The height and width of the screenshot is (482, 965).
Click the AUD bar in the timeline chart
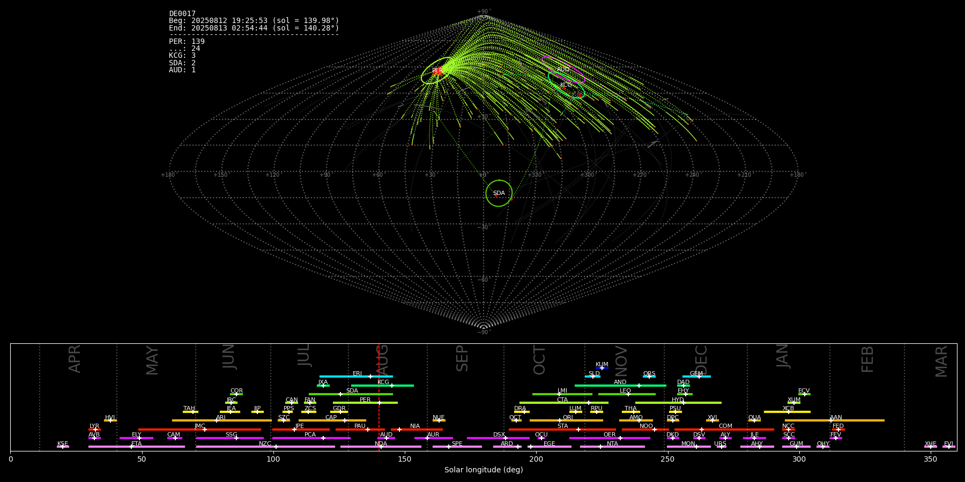click(x=386, y=438)
